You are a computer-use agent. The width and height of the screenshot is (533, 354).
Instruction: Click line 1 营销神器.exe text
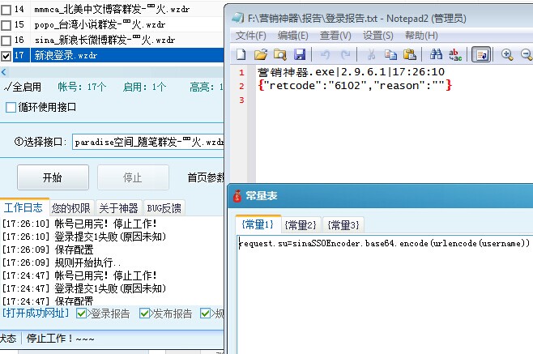[351, 72]
